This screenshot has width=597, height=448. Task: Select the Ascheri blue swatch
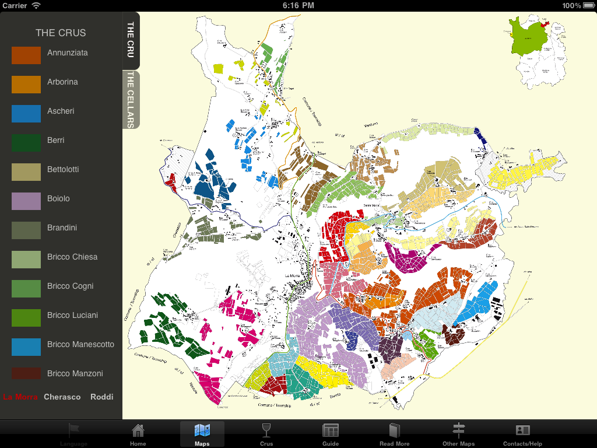(x=26, y=113)
